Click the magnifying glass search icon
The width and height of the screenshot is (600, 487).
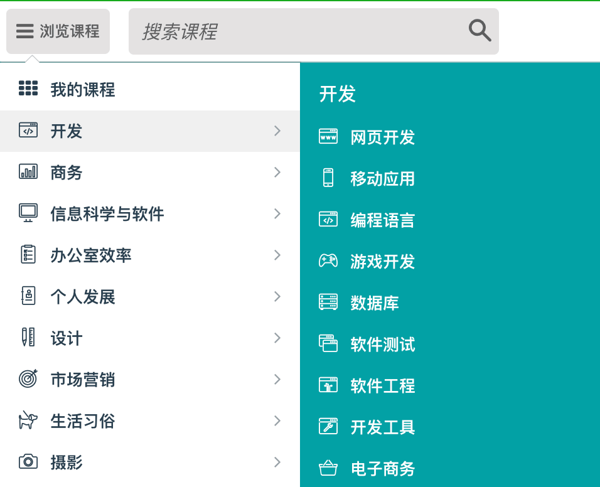click(x=479, y=30)
